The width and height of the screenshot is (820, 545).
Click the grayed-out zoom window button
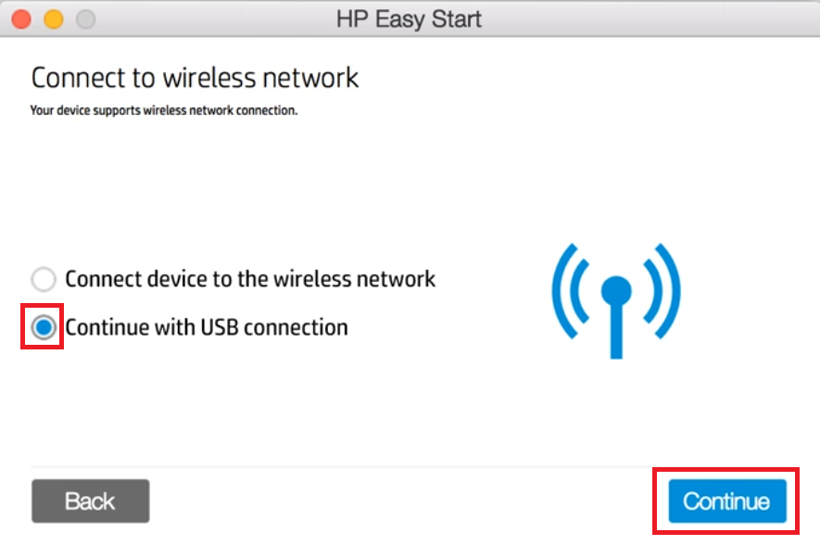coord(86,19)
